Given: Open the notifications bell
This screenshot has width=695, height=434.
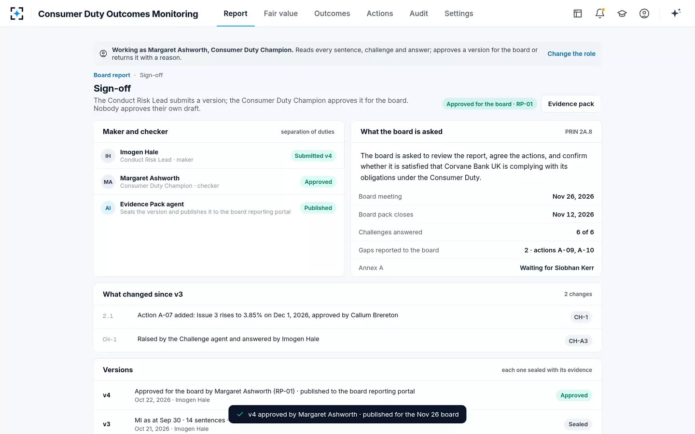Looking at the screenshot, I should pos(600,14).
